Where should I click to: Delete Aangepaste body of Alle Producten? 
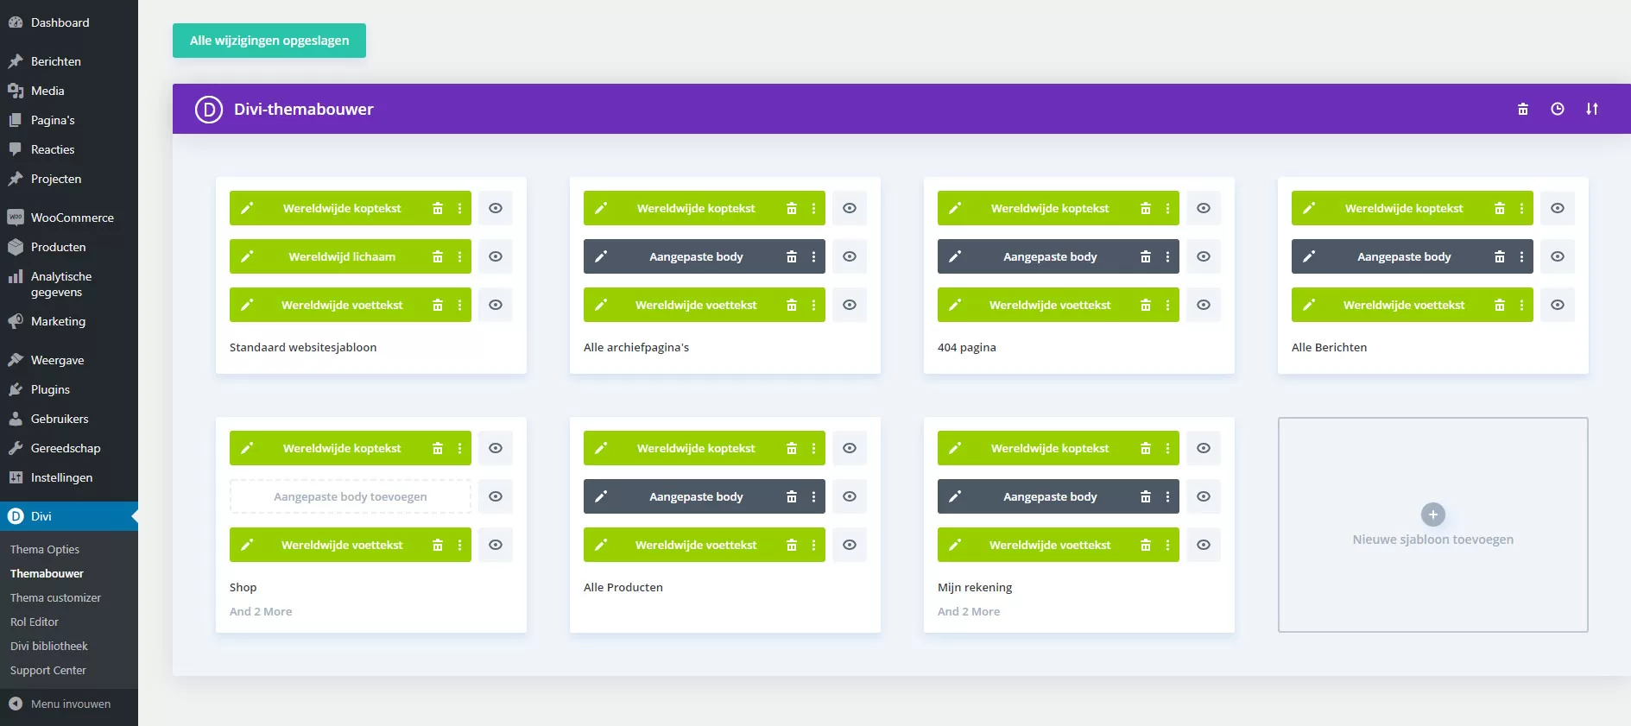pyautogui.click(x=792, y=496)
